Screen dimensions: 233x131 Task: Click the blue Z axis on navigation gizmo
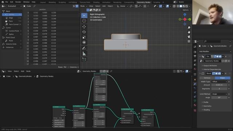[185, 15]
